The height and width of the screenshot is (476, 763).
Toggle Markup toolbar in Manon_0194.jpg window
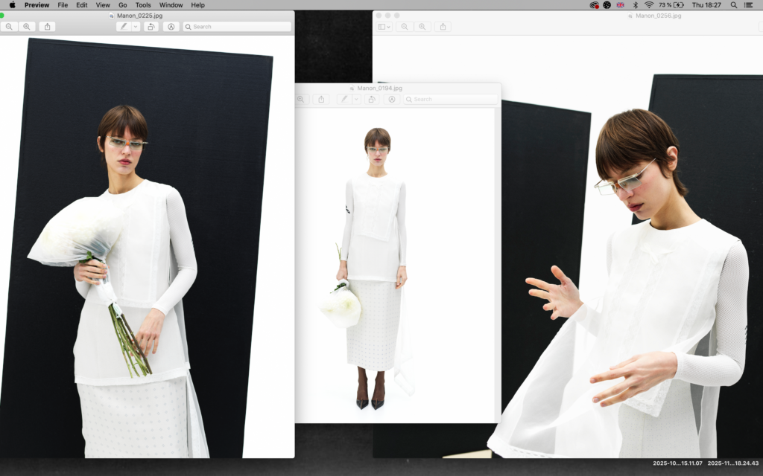point(391,99)
